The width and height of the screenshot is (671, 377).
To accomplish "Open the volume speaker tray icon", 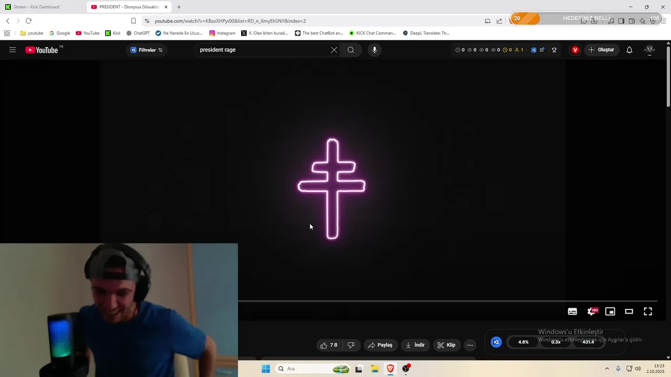I will pyautogui.click(x=638, y=369).
